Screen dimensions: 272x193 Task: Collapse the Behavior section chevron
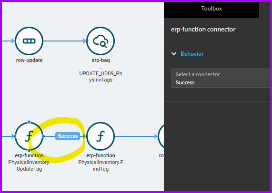coord(174,54)
